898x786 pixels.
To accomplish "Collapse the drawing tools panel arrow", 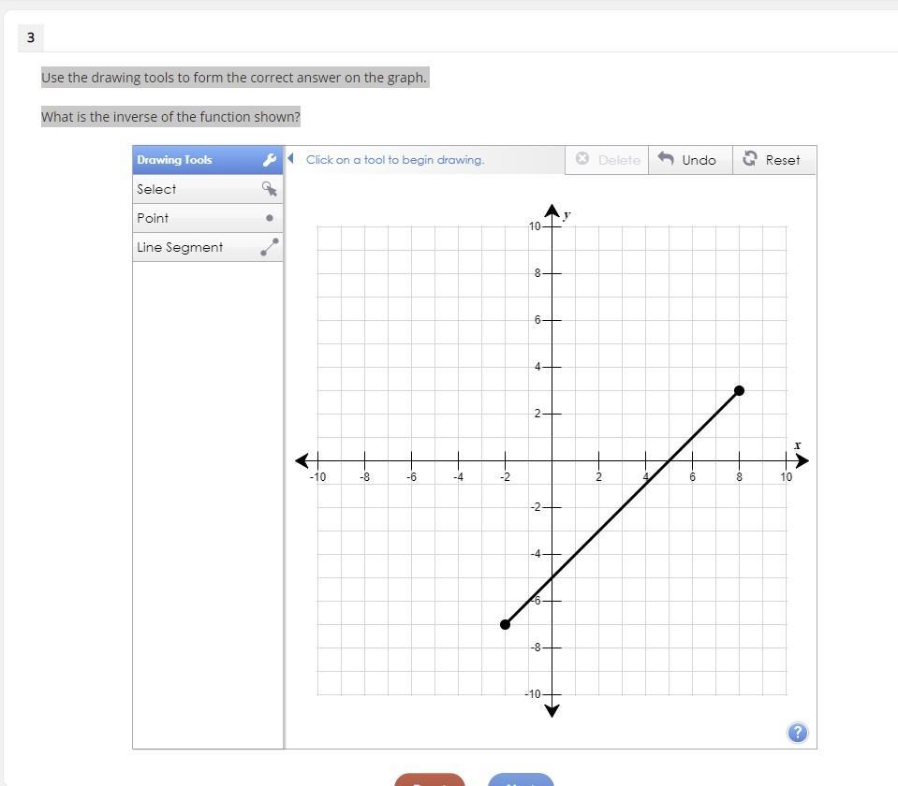I will click(x=291, y=158).
